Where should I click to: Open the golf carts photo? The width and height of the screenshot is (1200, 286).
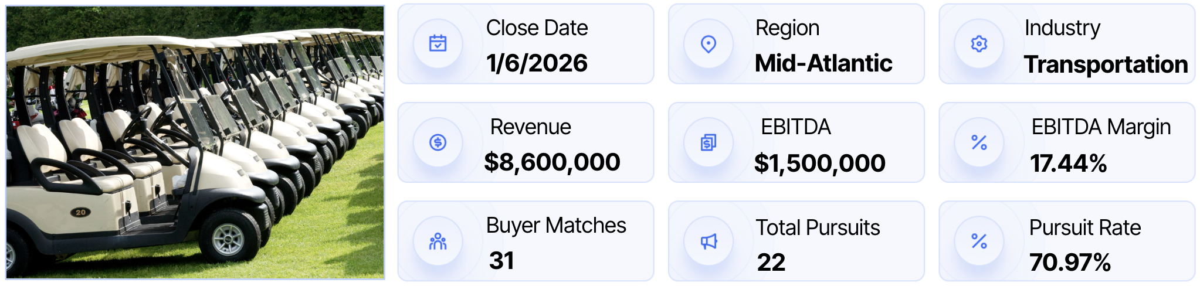[195, 142]
